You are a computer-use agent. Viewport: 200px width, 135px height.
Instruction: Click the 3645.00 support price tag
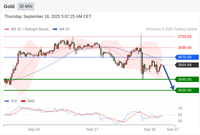pyautogui.click(x=187, y=79)
